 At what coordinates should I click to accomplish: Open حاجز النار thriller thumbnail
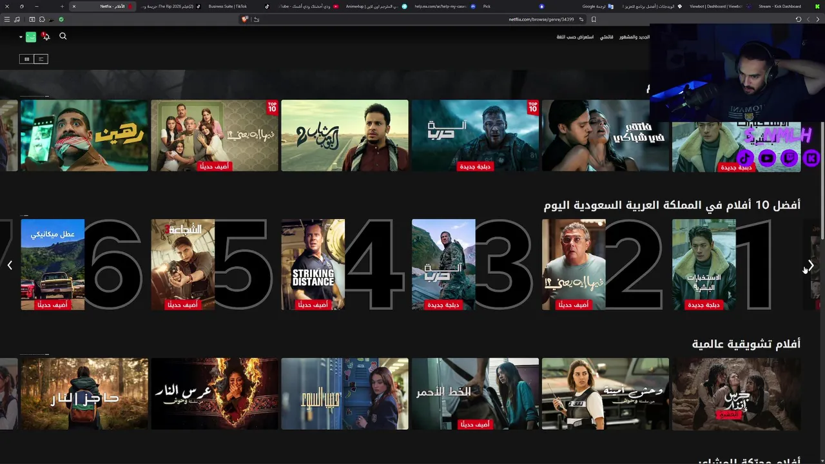coord(84,394)
